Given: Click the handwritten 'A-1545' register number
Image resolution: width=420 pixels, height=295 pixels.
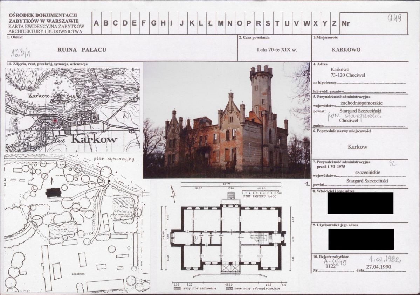Looking at the screenshot, I should point(335,262).
